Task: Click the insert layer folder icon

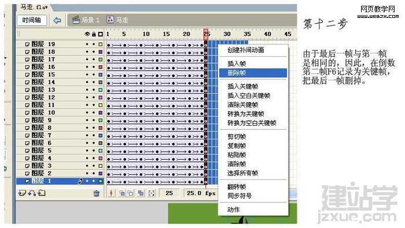Action: click(x=42, y=193)
